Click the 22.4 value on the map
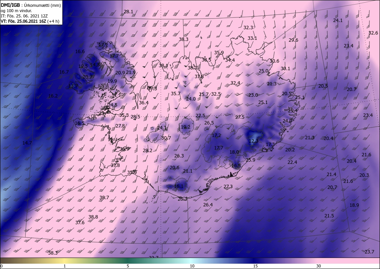The width and height of the screenshot is (380, 269). click(x=292, y=162)
